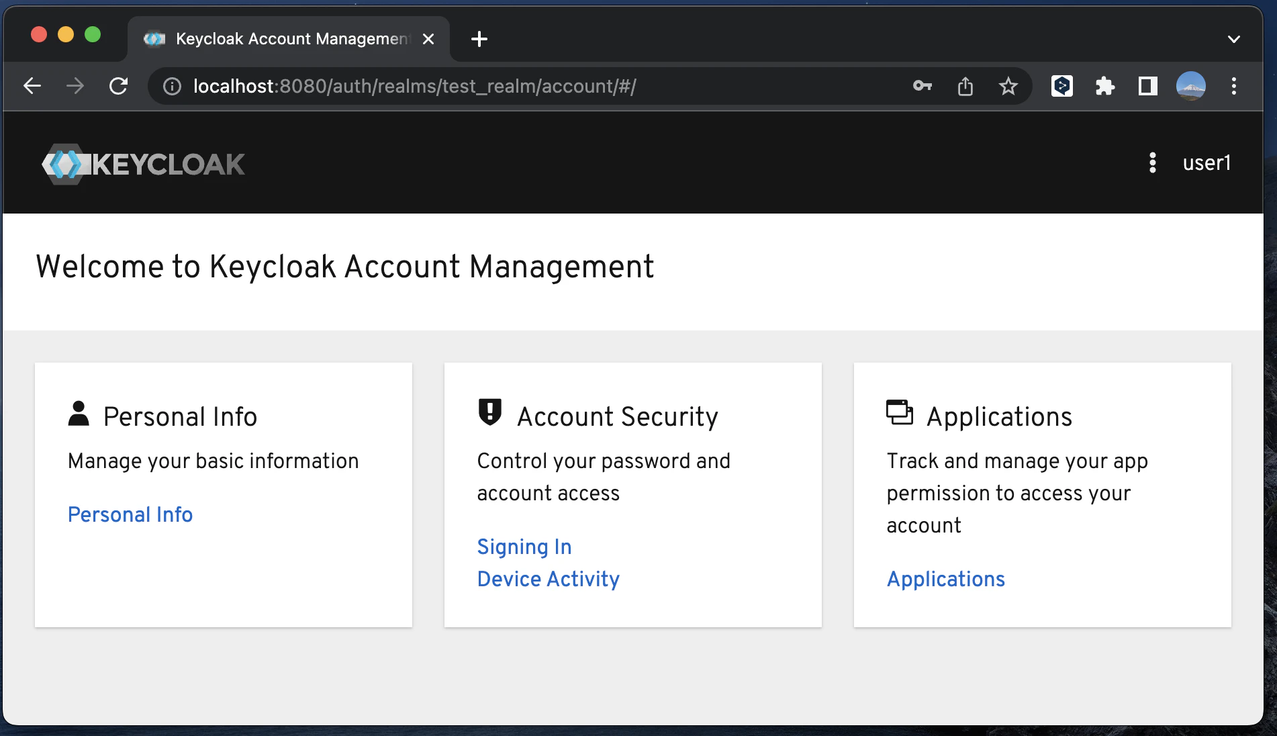This screenshot has width=1277, height=736.
Task: Open the Signing In link
Action: 524,547
